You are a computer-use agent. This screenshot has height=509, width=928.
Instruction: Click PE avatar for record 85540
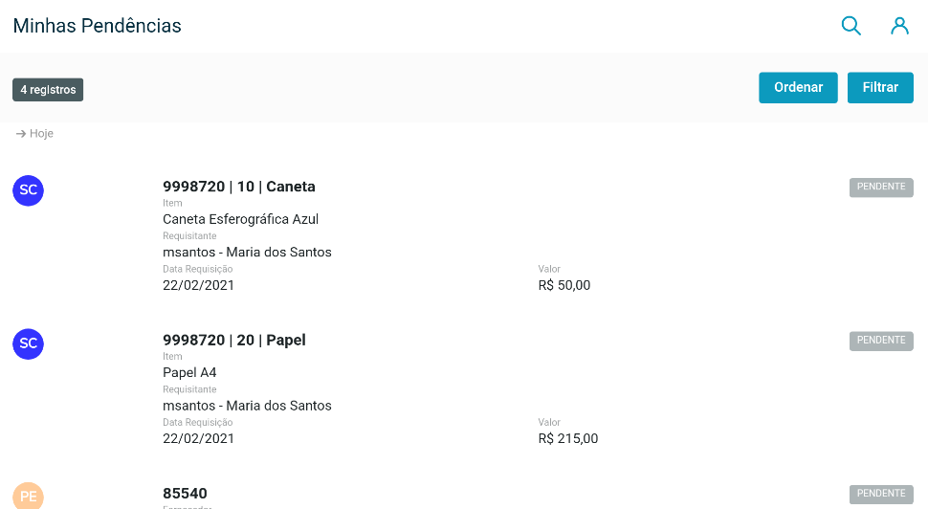29,496
